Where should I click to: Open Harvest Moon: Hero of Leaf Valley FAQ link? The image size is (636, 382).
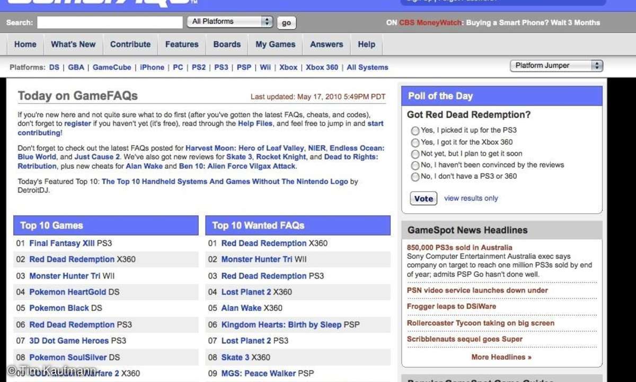pyautogui.click(x=245, y=149)
